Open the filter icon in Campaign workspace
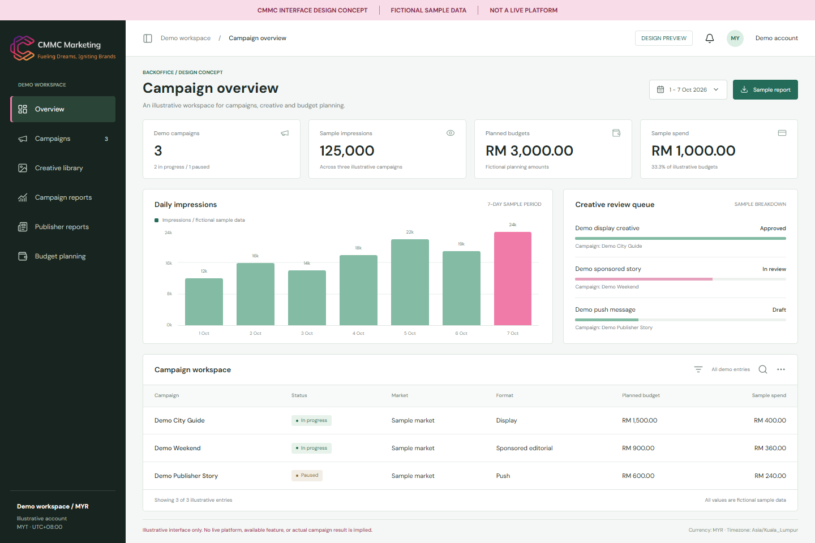Screen dimensions: 815x543 [698, 369]
